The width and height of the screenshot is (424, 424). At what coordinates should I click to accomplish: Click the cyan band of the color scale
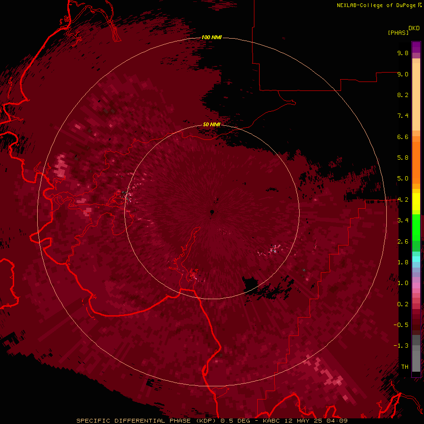[416, 259]
